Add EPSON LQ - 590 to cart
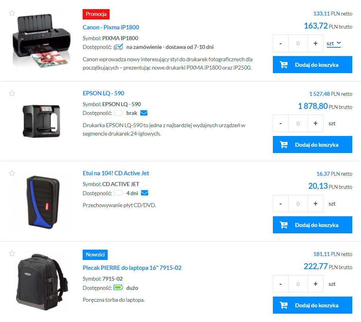 click(x=313, y=145)
